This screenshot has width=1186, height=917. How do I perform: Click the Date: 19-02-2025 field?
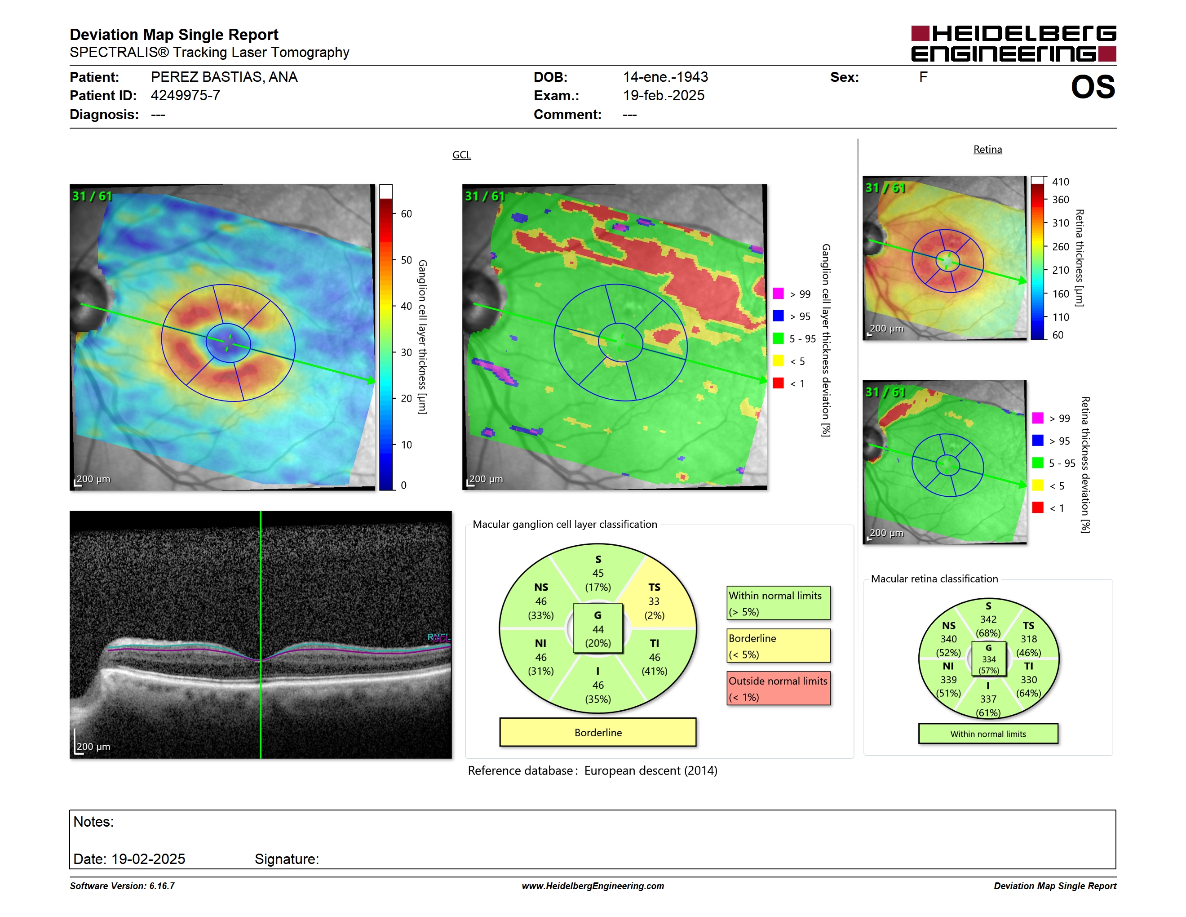(x=129, y=859)
